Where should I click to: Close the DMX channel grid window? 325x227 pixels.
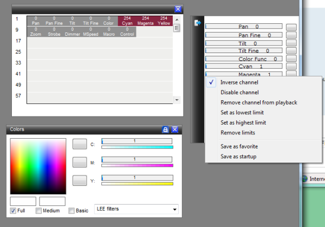coord(178,9)
